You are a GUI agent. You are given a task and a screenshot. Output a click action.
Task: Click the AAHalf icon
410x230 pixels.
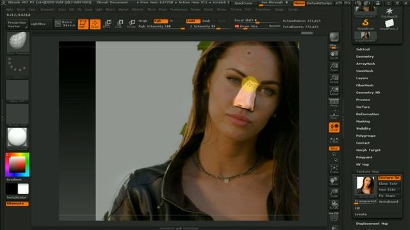334,91
